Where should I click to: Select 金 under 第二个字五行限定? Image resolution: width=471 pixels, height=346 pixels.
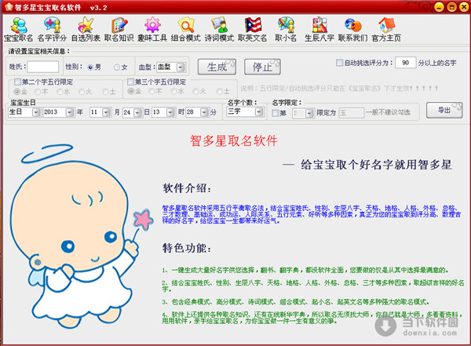(x=17, y=91)
